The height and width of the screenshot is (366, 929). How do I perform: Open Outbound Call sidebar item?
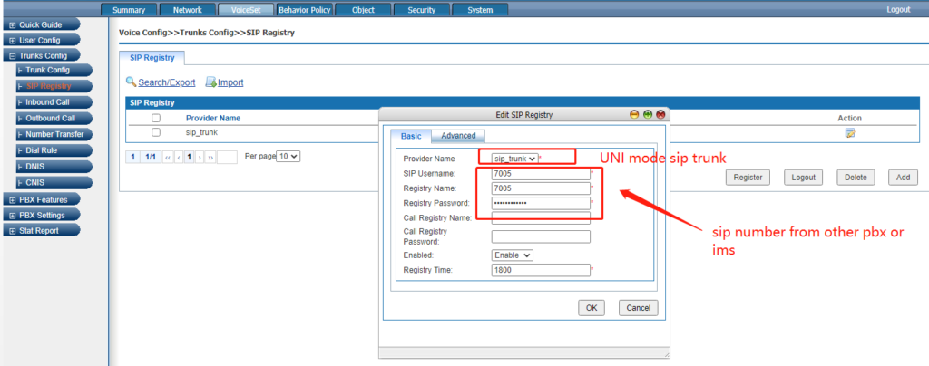pyautogui.click(x=54, y=119)
